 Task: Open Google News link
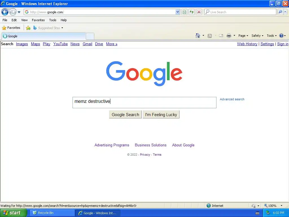pyautogui.click(x=75, y=44)
